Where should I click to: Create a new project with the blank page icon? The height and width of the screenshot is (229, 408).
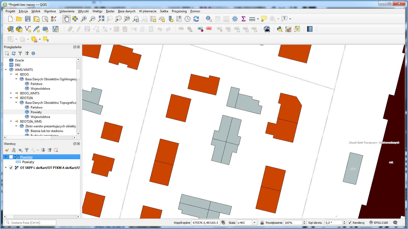[10, 19]
